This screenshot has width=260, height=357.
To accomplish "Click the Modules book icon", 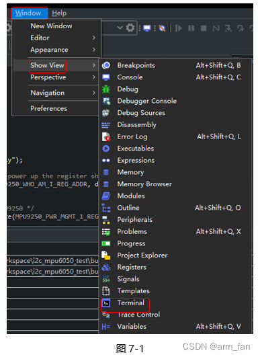I will (x=106, y=196).
